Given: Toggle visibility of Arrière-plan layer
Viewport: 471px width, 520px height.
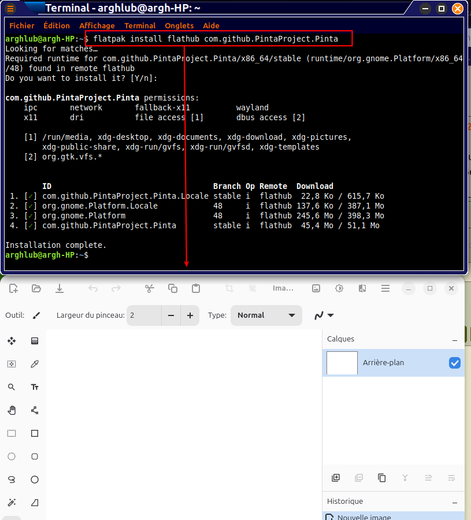Looking at the screenshot, I should 455,363.
